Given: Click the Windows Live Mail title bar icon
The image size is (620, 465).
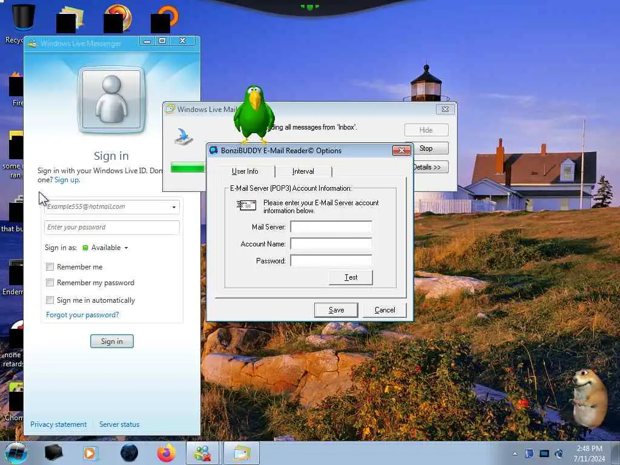Looking at the screenshot, I should point(170,109).
